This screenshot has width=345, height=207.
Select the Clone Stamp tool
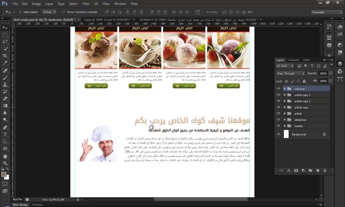(x=5, y=85)
